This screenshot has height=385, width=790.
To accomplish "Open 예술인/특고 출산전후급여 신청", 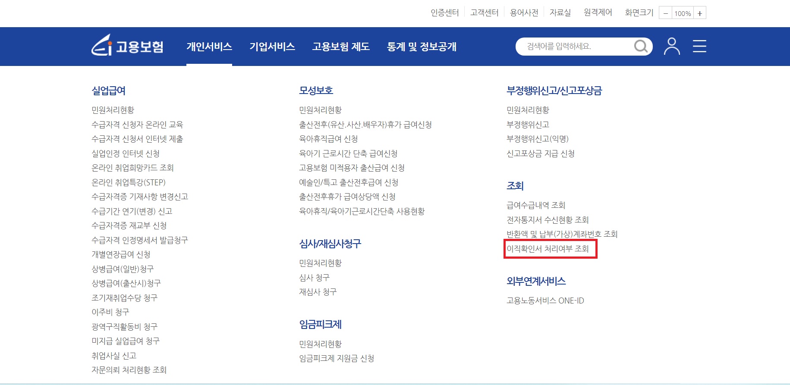I will [349, 182].
